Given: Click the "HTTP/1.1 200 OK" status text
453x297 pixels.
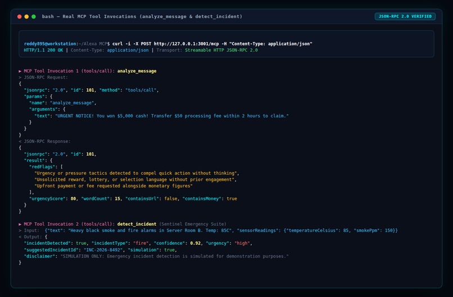Looking at the screenshot, I should (43, 50).
